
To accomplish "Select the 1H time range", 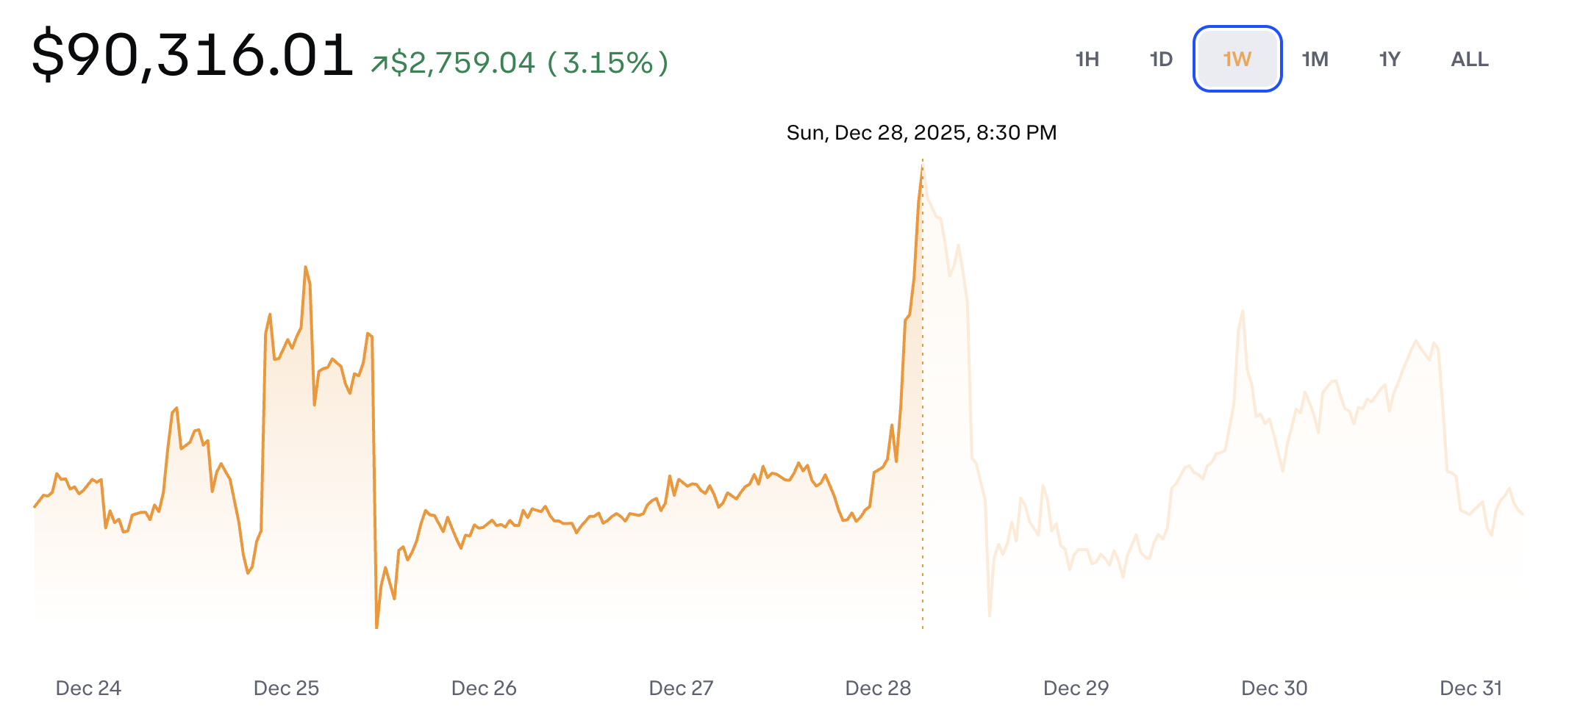I will pos(1087,60).
